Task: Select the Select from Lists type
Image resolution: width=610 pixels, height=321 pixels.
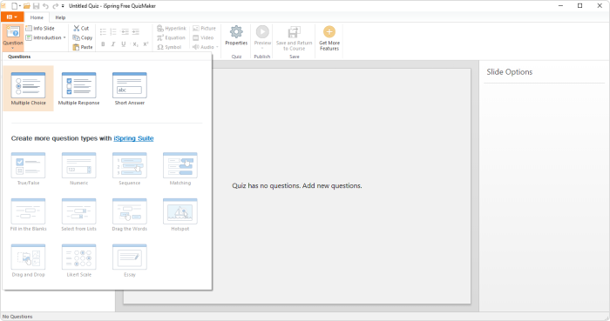Action: pos(78,214)
